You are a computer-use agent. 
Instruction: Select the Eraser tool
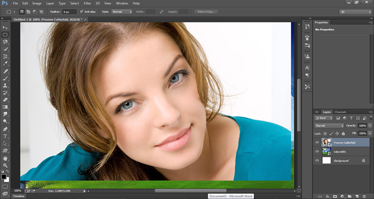coord(5,100)
